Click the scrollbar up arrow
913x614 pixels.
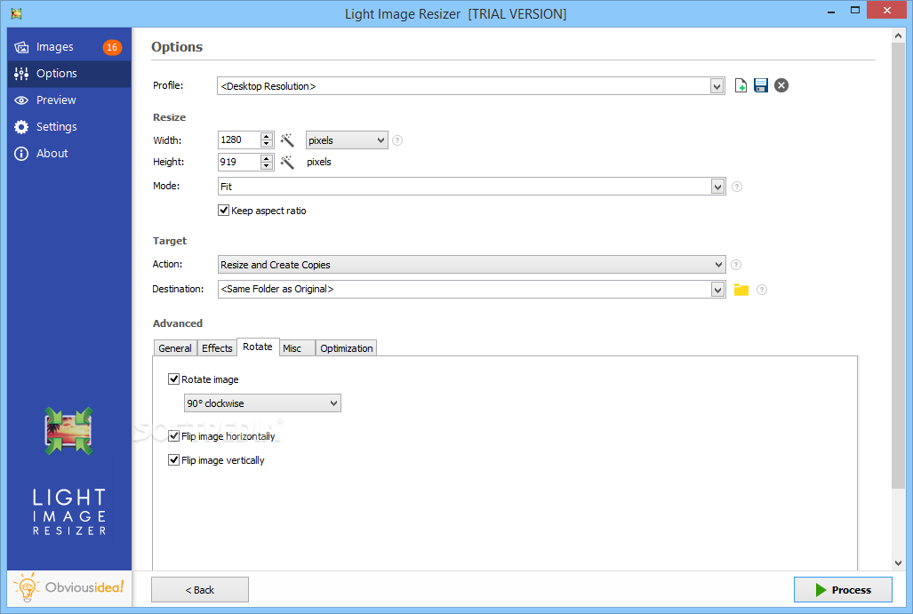[x=899, y=36]
